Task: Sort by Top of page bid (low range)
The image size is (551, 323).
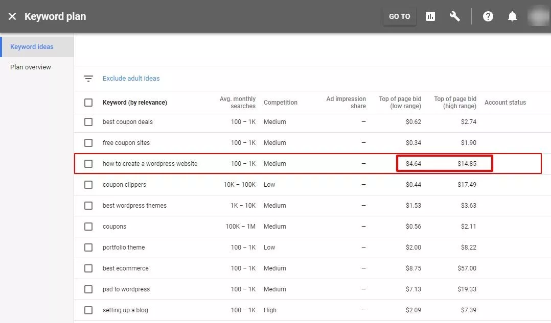Action: 400,103
